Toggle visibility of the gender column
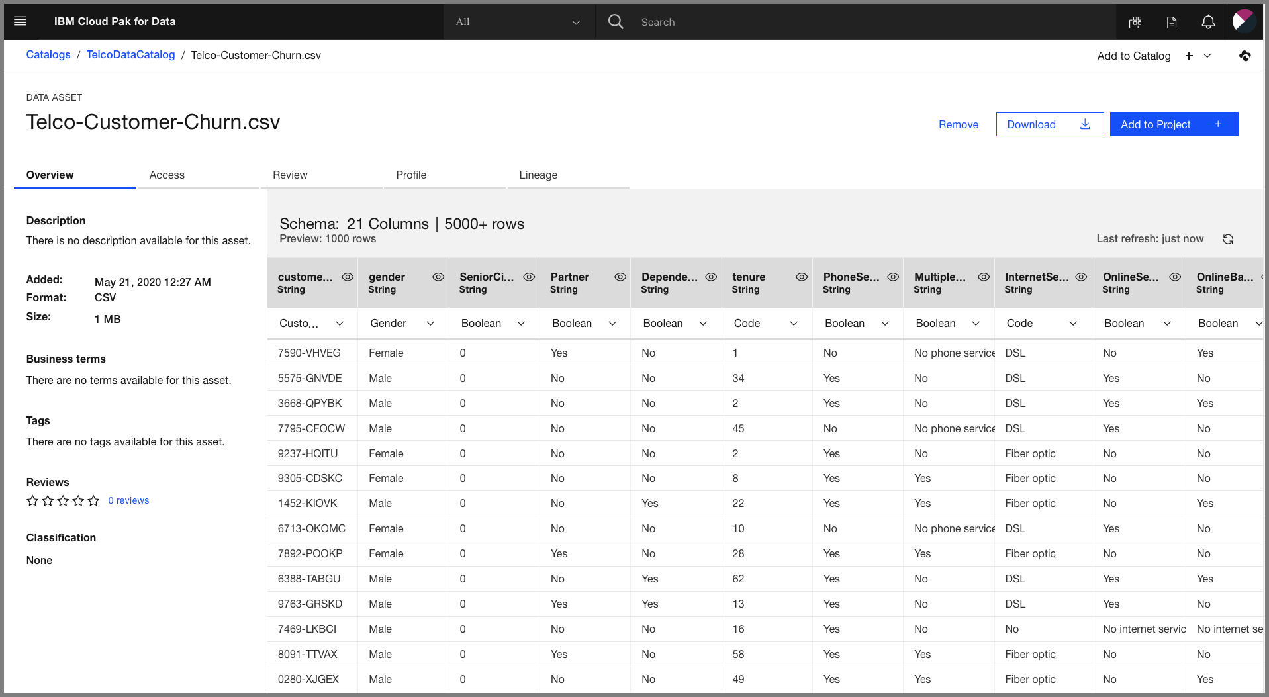Viewport: 1269px width, 697px height. pos(438,277)
